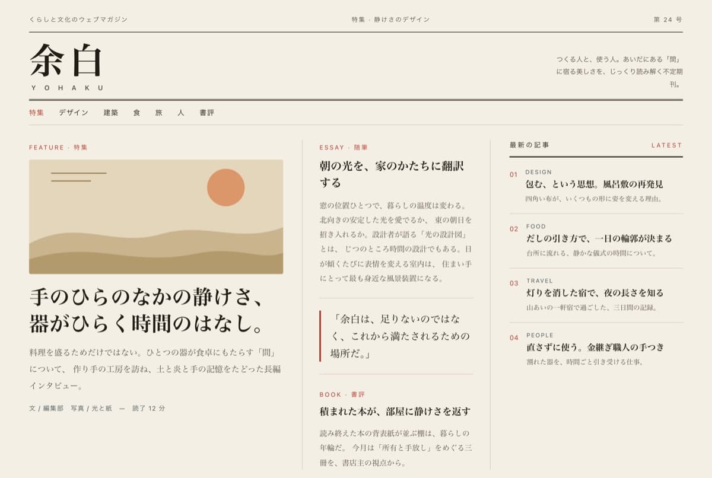This screenshot has width=712, height=478.
Task: Open the 特集 navigation tab
Action: [x=36, y=112]
